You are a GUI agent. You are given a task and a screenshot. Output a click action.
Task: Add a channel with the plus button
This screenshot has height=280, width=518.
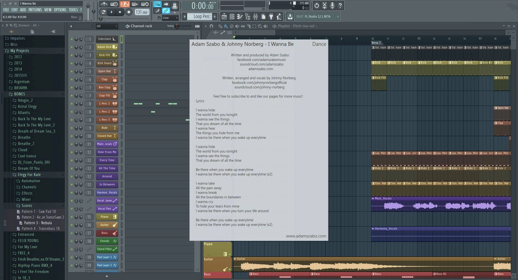pyautogui.click(x=107, y=276)
